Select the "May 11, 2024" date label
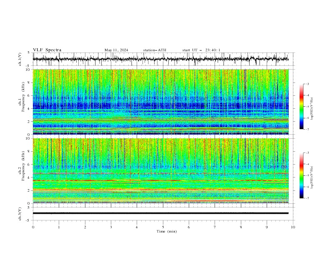The image size is (330, 255). coord(116,50)
